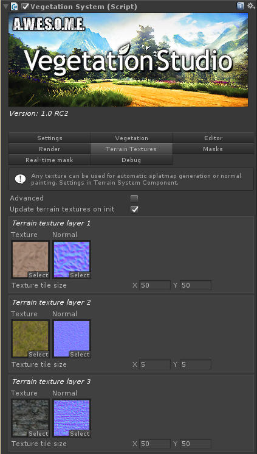
Task: Click layer 2 tile size X field
Action: (155, 364)
